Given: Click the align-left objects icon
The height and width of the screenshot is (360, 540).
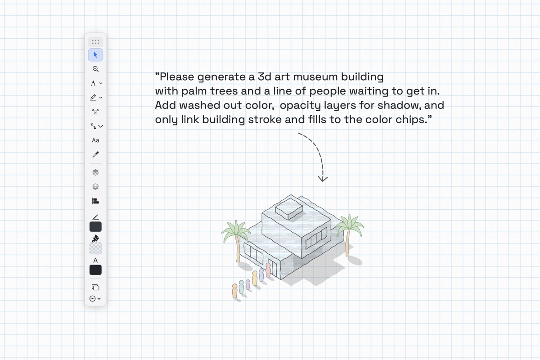Looking at the screenshot, I should 95,201.
